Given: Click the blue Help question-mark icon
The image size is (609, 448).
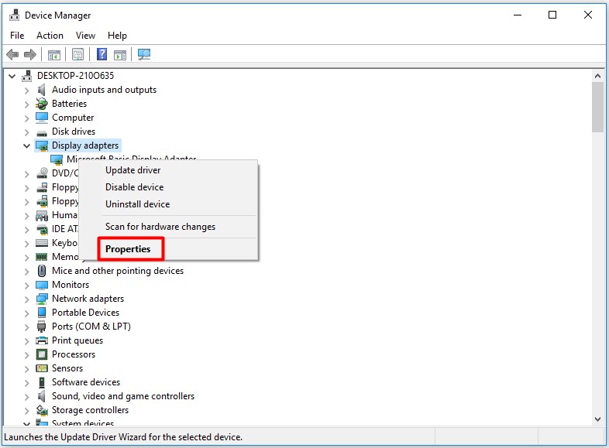Looking at the screenshot, I should (101, 54).
